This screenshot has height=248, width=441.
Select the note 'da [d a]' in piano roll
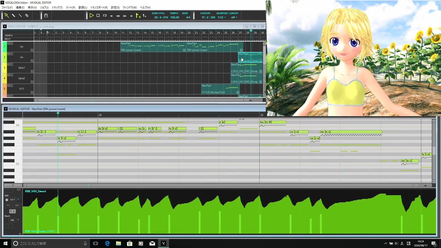tap(107, 129)
